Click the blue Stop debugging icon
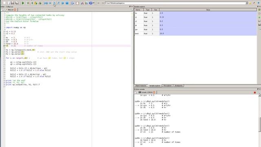261x147 pixels. point(67,3)
